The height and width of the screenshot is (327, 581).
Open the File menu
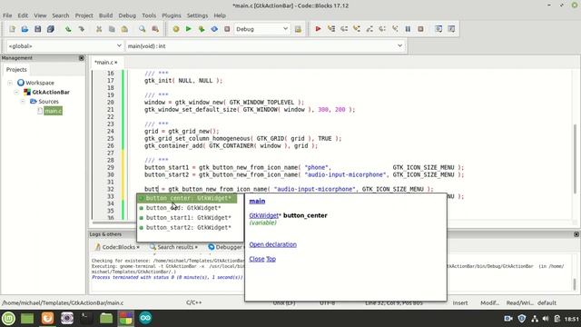7,15
